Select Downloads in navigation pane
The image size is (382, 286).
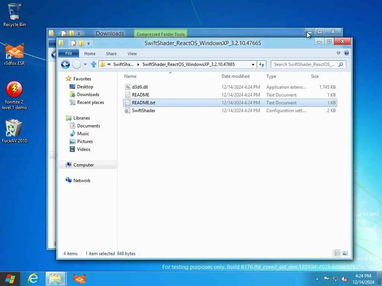tap(88, 94)
